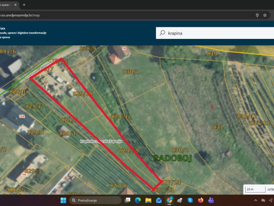Click the magnifier icon in map search
This screenshot has width=274, height=206.
click(x=162, y=33)
